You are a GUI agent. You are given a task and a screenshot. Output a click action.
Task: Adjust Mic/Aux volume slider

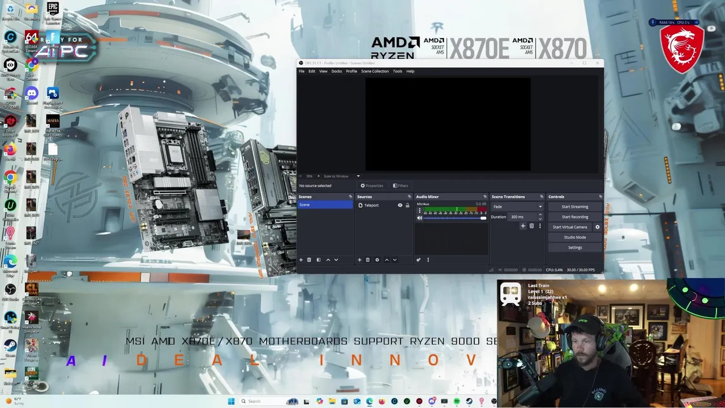click(x=455, y=218)
